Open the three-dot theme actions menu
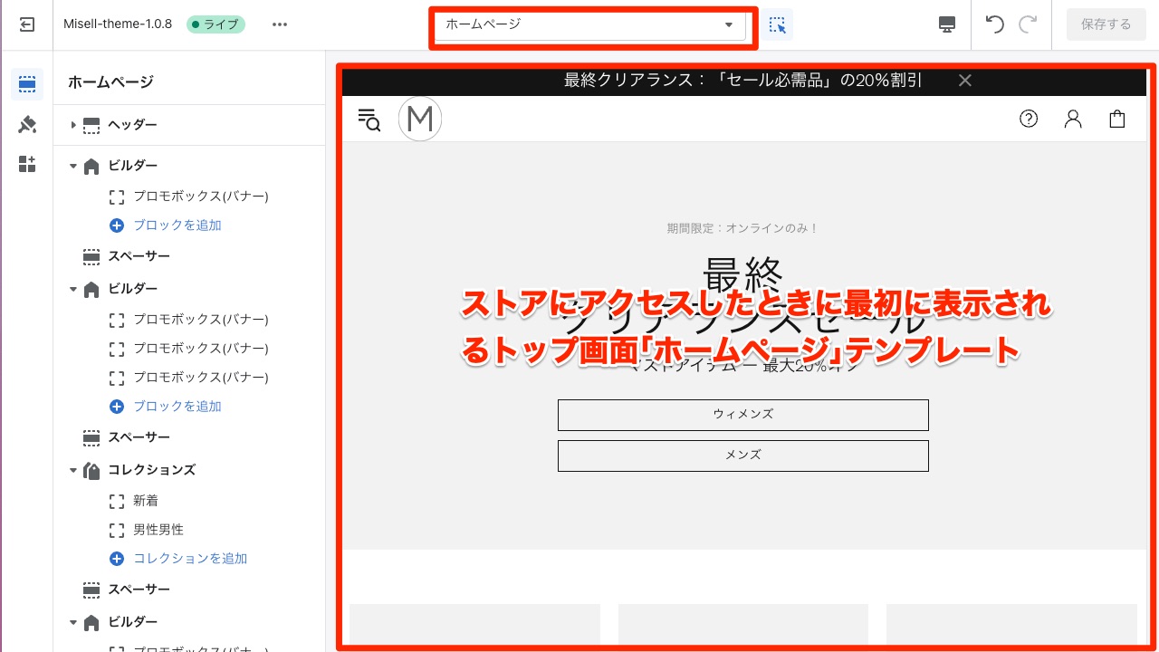The width and height of the screenshot is (1159, 652). 280,24
